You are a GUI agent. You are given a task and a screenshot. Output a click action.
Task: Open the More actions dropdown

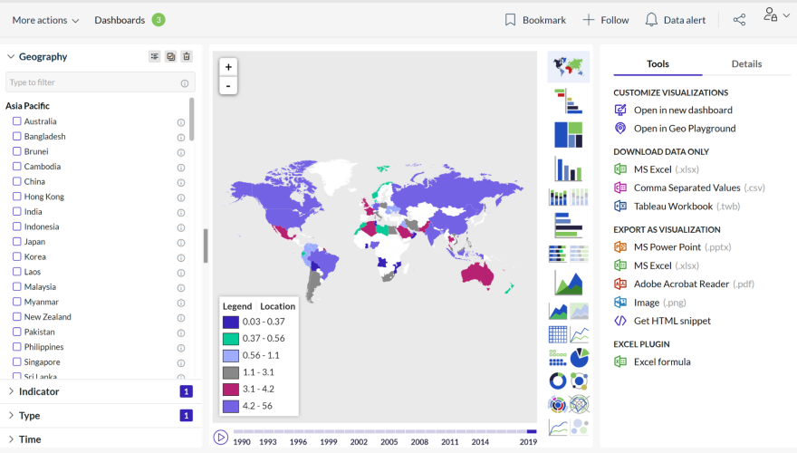45,20
